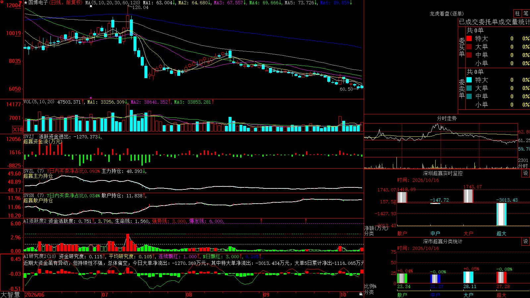Click the lock icon on the date axis
530x298 pixels.
point(361,294)
